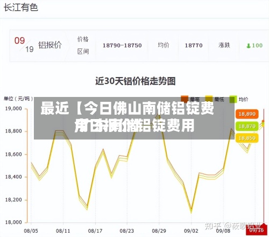Click the 18,400 y-axis label
Image resolution: width=269 pixels, height=237 pixels.
(13, 177)
